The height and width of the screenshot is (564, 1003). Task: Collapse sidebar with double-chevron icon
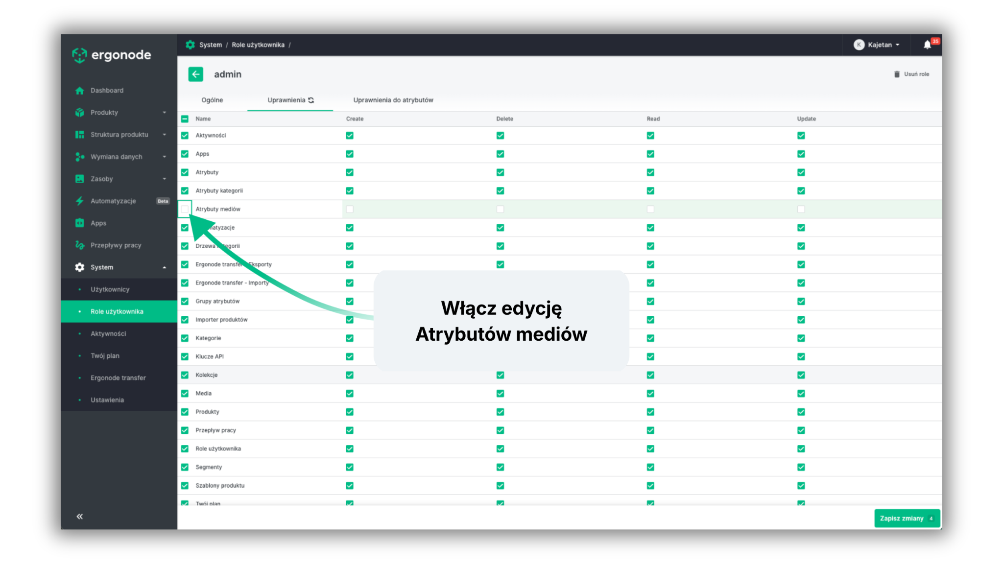pos(80,517)
